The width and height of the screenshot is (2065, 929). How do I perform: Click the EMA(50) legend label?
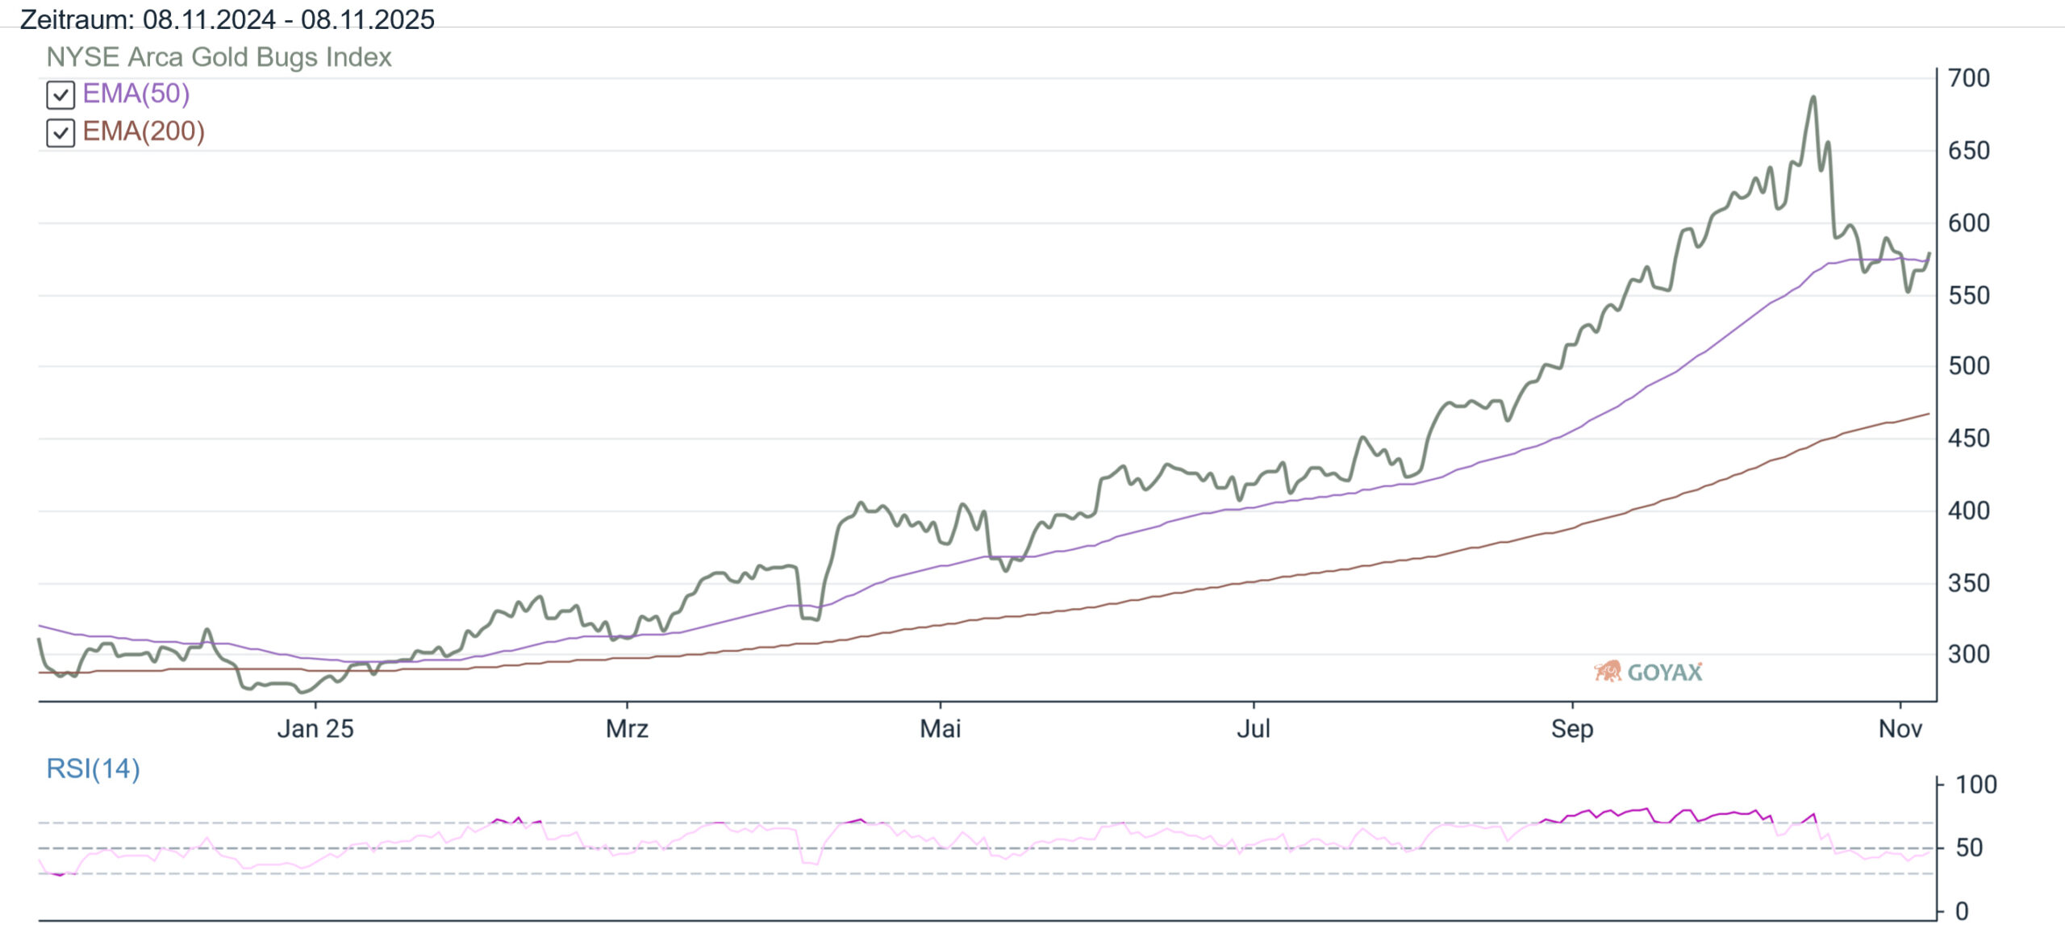coord(136,94)
